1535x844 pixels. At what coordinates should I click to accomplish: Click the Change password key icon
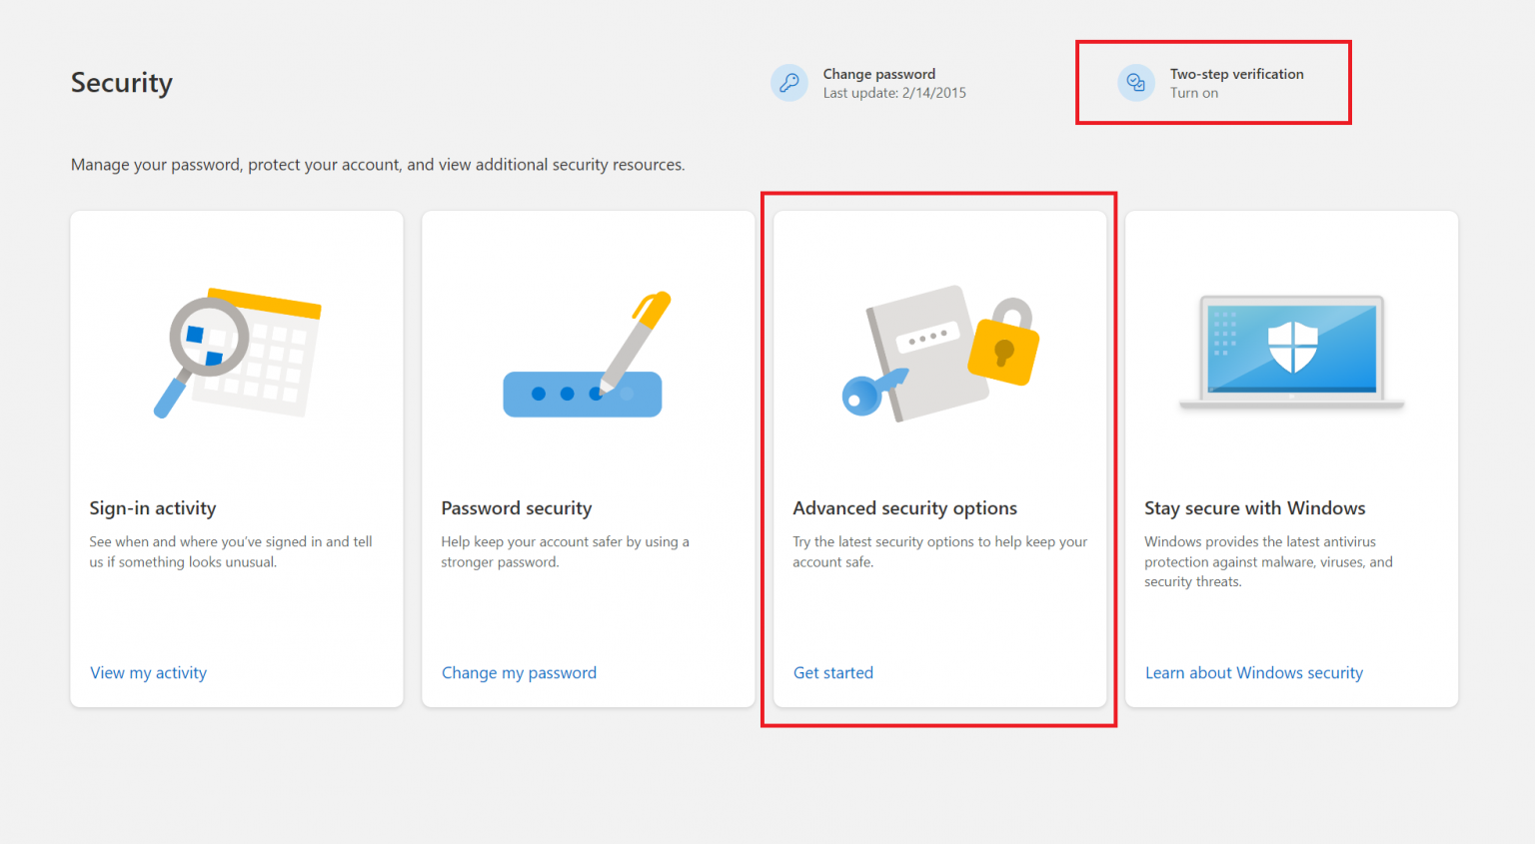[x=789, y=83]
